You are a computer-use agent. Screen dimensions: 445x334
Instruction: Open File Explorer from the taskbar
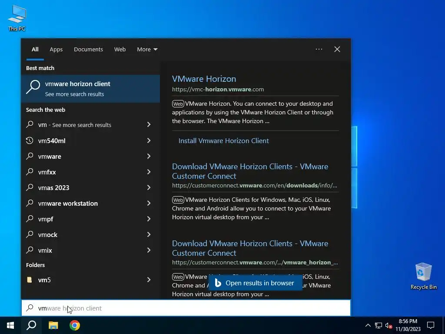click(53, 325)
